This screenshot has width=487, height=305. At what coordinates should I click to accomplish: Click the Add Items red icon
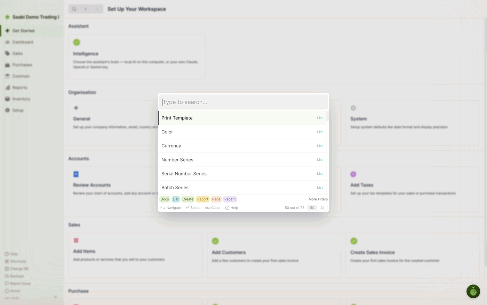76,240
